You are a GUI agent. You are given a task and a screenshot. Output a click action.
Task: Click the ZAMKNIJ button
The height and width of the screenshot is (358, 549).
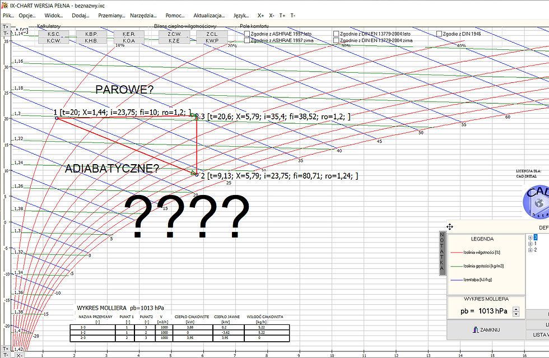click(x=486, y=330)
